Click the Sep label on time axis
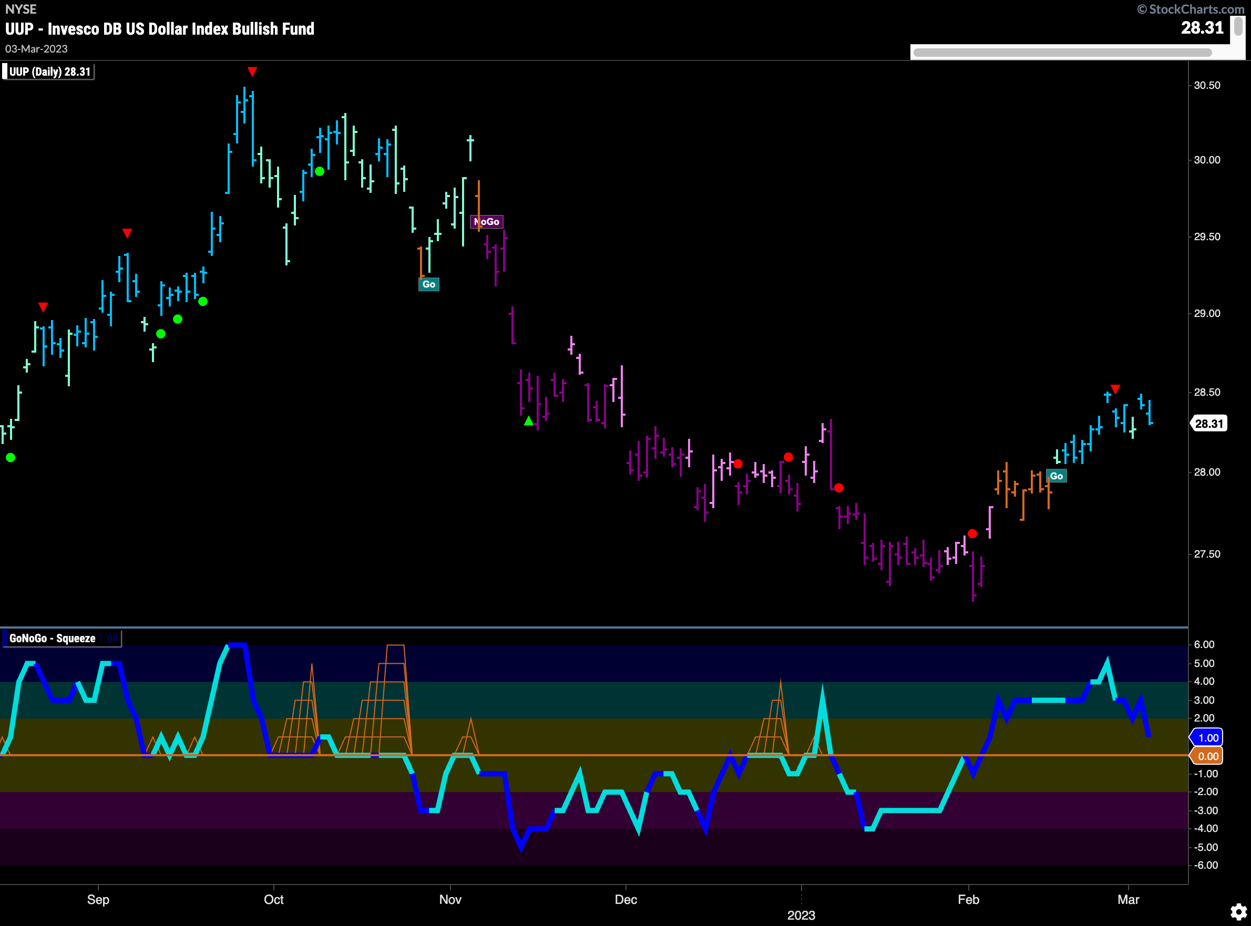This screenshot has width=1251, height=926. [98, 900]
